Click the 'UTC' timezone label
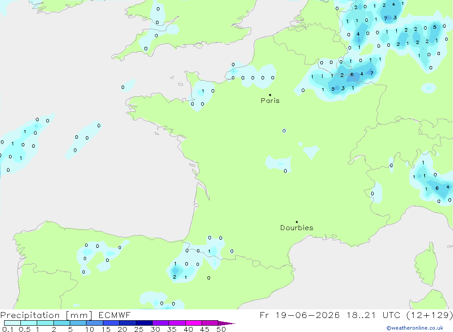453x332 pixels. point(391,315)
